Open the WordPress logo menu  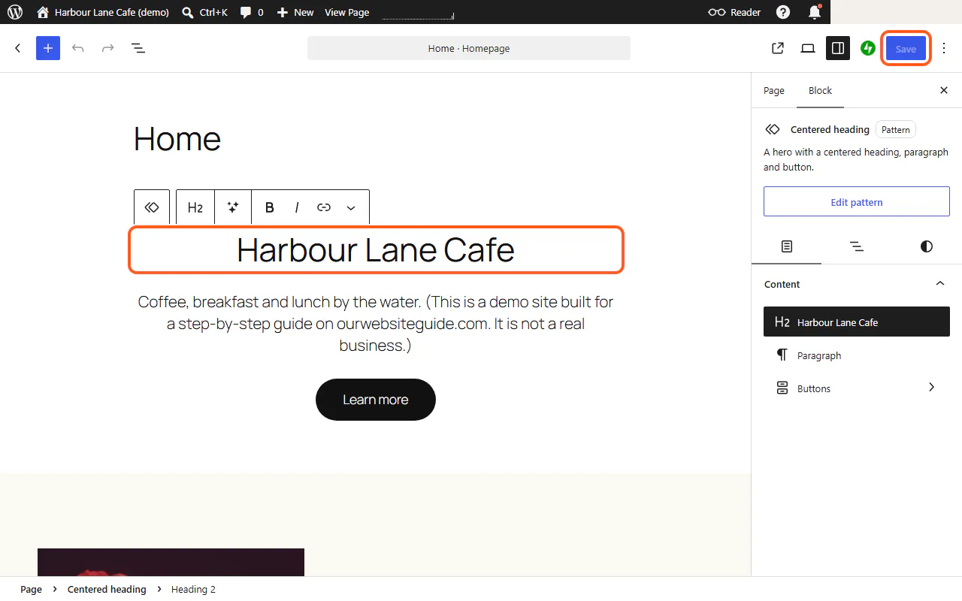[x=15, y=12]
